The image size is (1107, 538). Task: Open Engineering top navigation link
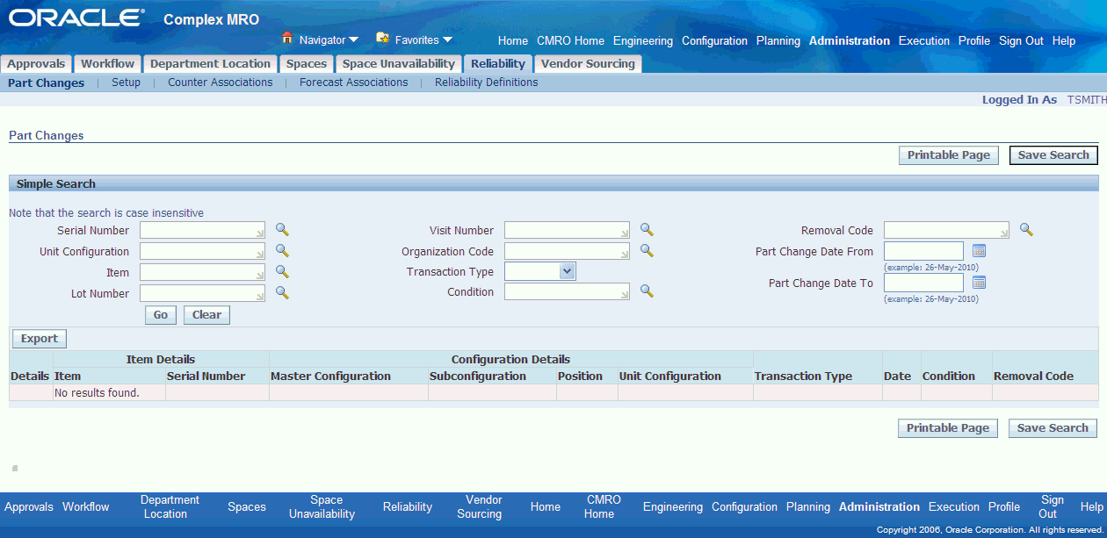(643, 41)
